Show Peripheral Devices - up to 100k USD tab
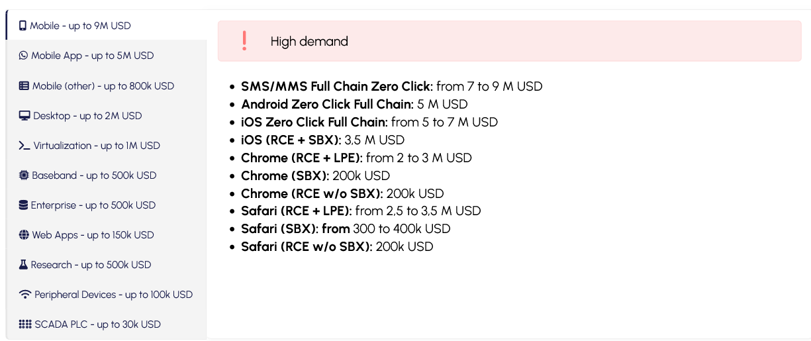 (x=113, y=295)
